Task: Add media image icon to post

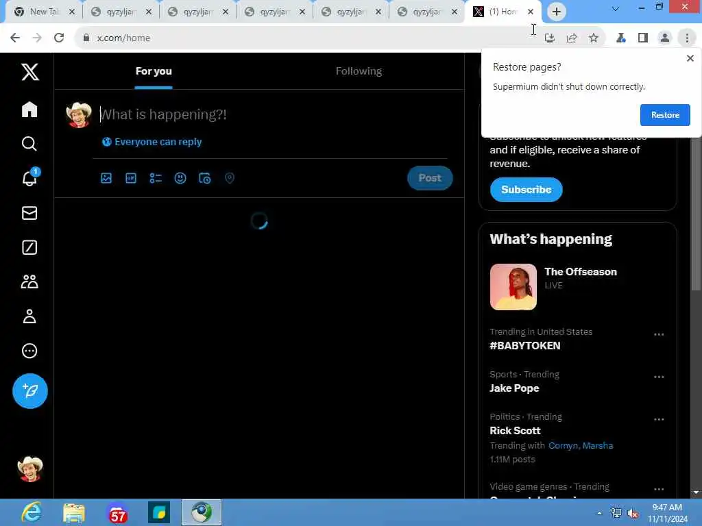Action: (x=106, y=178)
